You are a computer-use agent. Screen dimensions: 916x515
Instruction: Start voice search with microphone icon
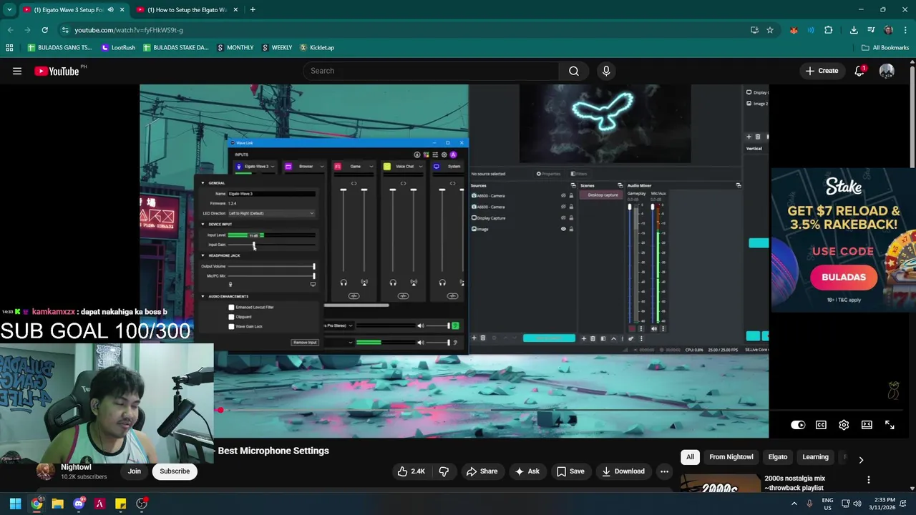coord(606,71)
